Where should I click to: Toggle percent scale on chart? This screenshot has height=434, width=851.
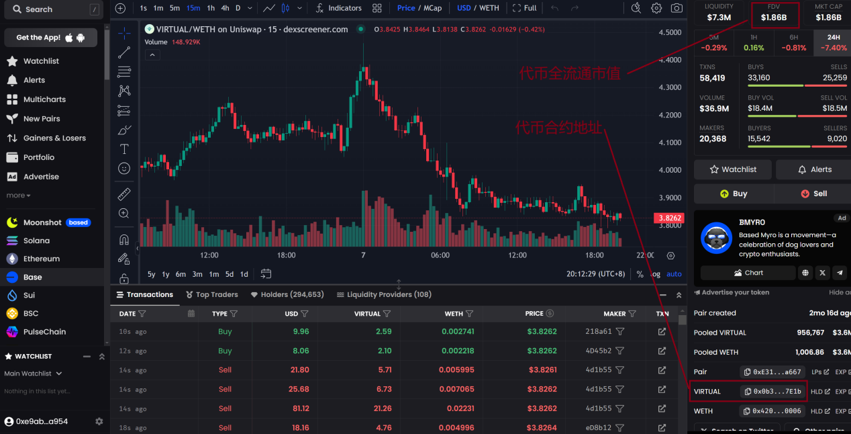[x=640, y=274]
